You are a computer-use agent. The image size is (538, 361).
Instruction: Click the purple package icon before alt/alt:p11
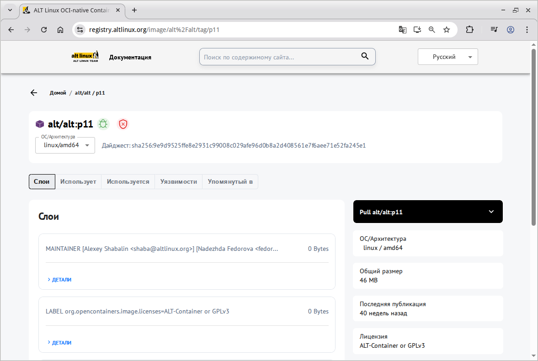tap(40, 123)
